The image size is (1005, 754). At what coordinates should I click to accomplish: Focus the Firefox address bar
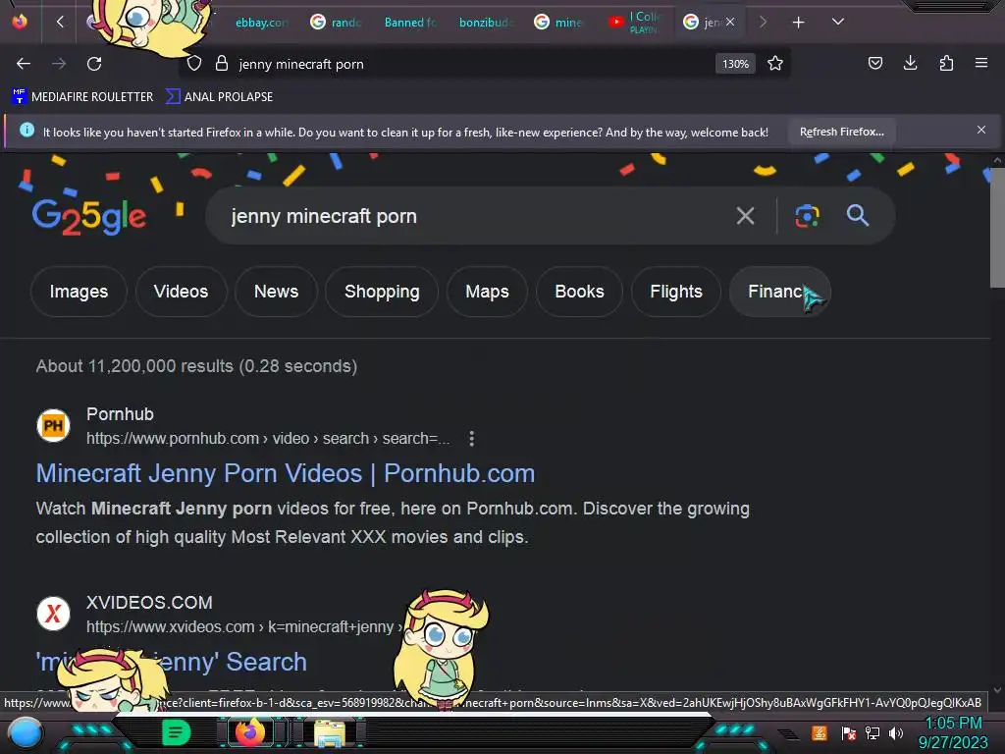click(x=473, y=64)
